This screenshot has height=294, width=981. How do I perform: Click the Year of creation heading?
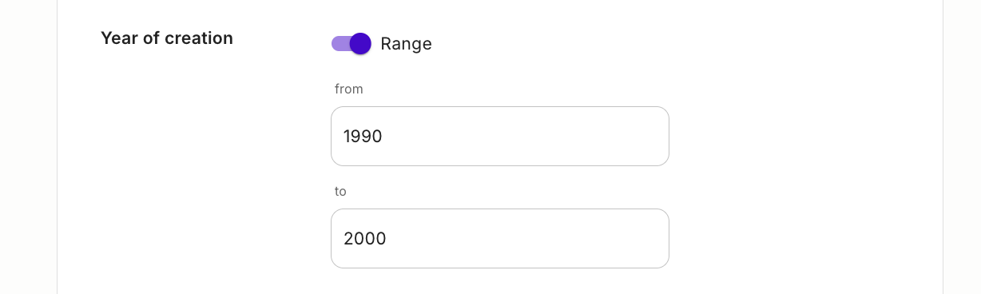click(167, 38)
